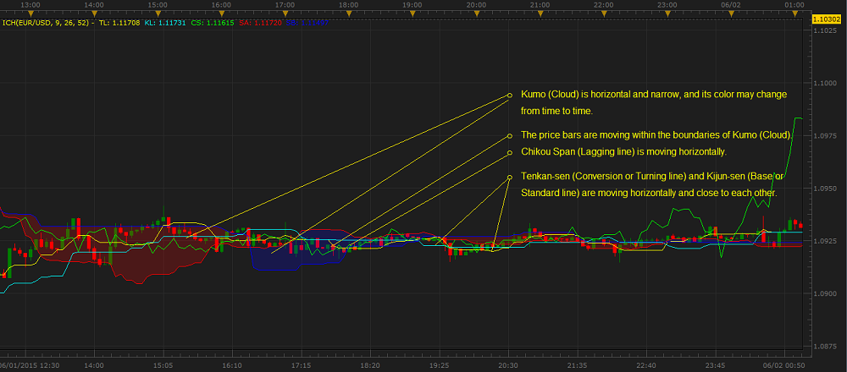This screenshot has height=372, width=847.
Task: Select the price bars within Kumo annotation
Action: coord(656,135)
